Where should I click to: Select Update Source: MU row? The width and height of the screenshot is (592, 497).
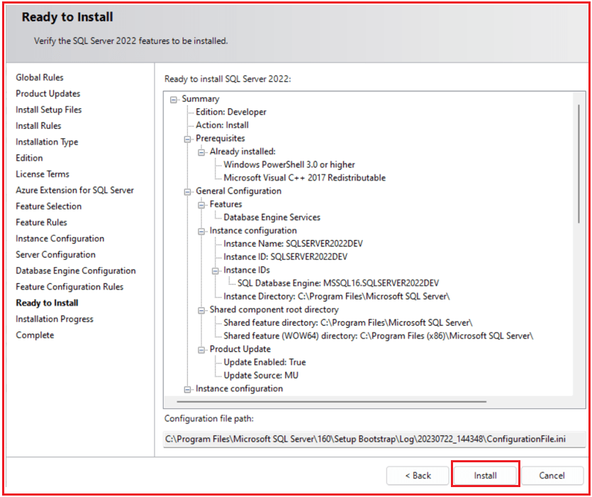[261, 375]
